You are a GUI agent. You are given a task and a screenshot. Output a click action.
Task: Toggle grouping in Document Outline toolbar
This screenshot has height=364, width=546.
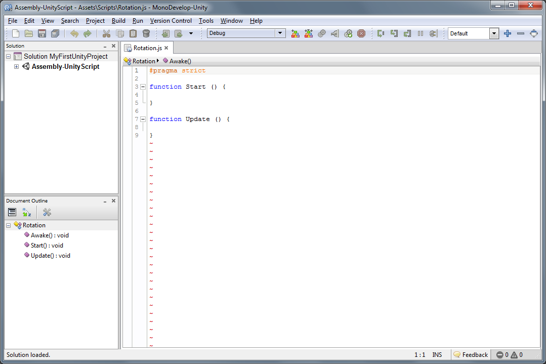[x=12, y=212]
